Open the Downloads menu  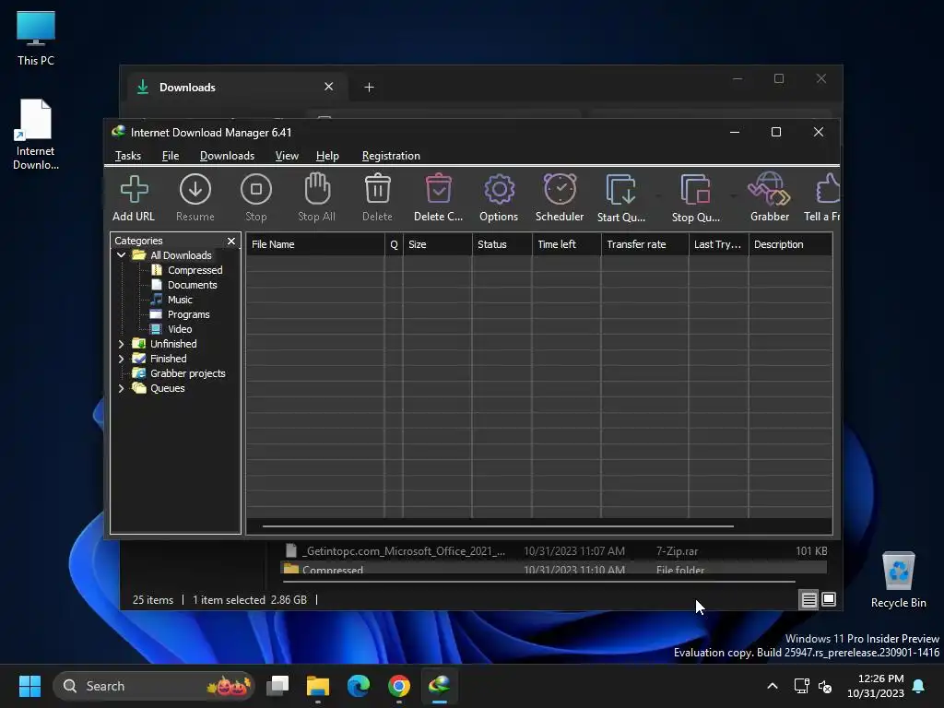227,156
